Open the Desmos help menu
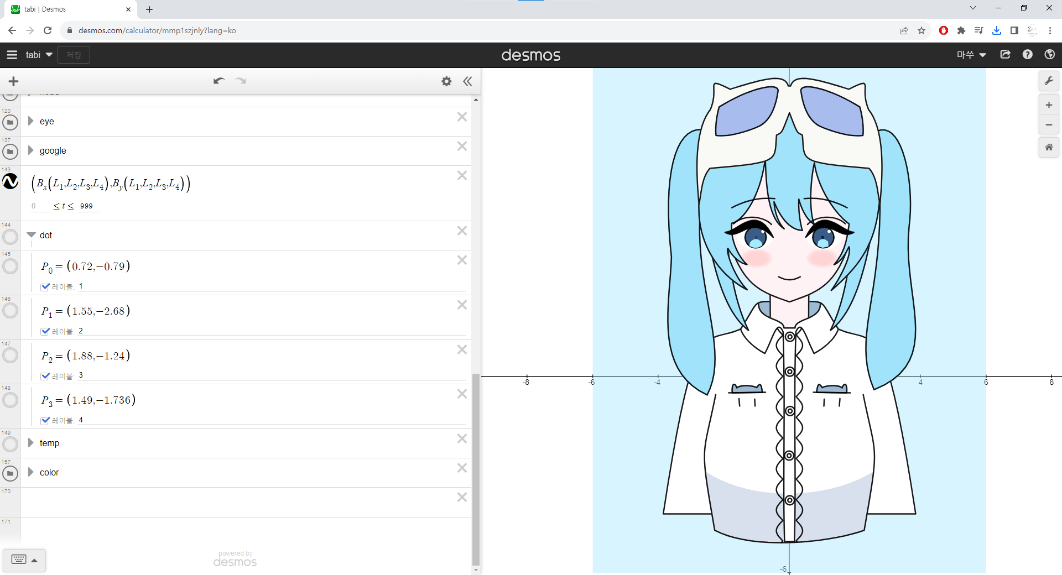 (x=1027, y=55)
